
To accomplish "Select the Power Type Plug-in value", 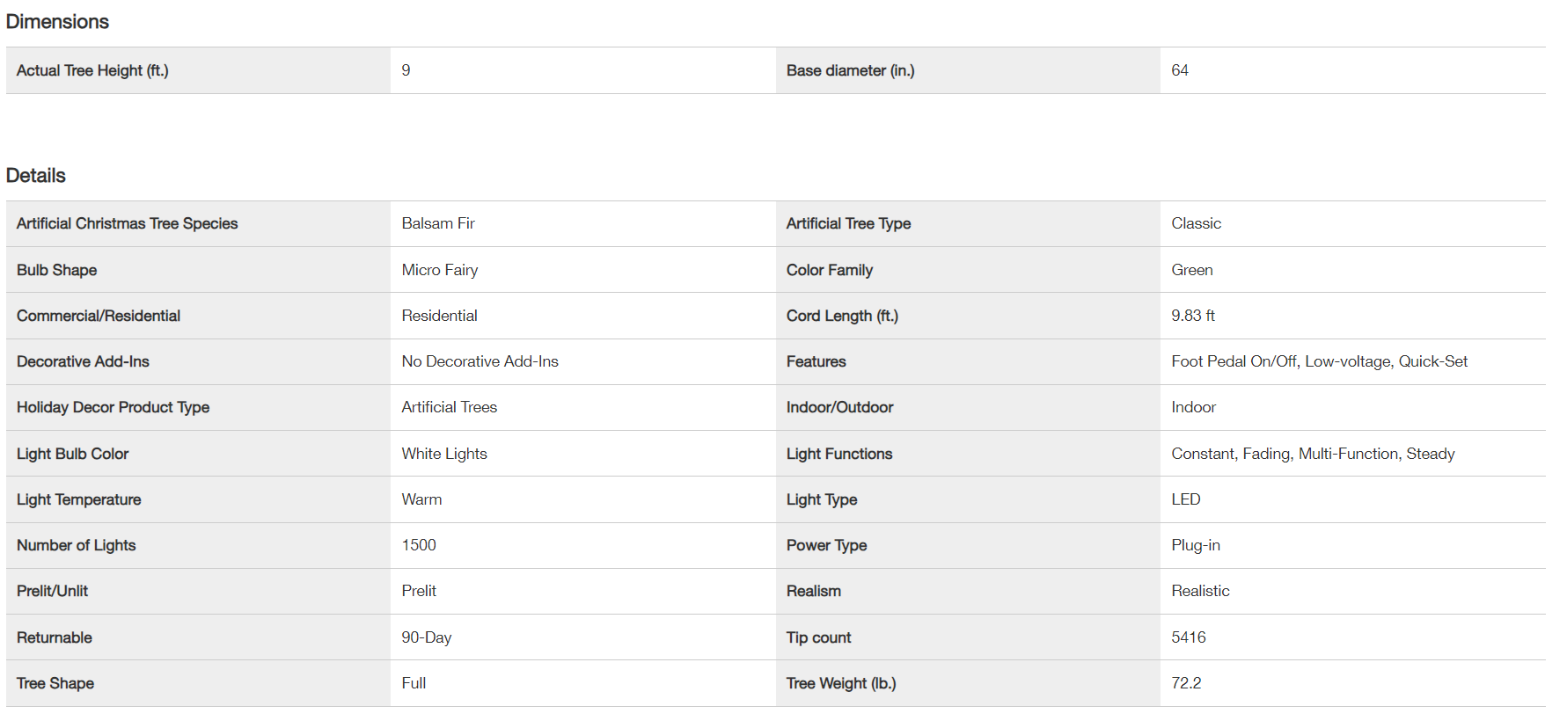I will [x=1196, y=545].
